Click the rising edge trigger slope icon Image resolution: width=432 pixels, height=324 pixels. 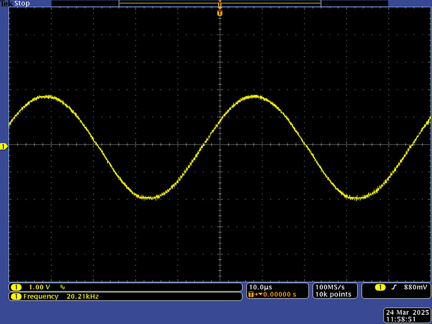tap(394, 287)
